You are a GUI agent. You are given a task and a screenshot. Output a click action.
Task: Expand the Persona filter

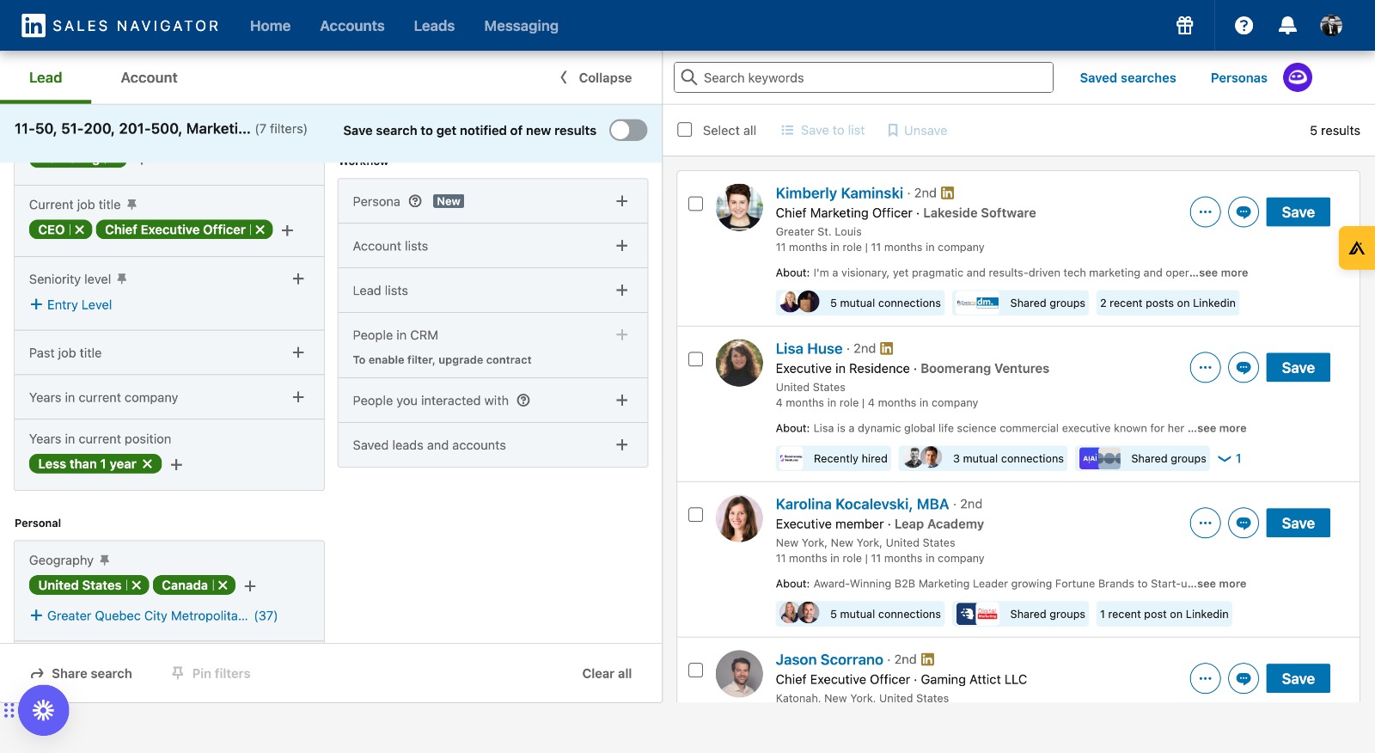[x=622, y=201]
